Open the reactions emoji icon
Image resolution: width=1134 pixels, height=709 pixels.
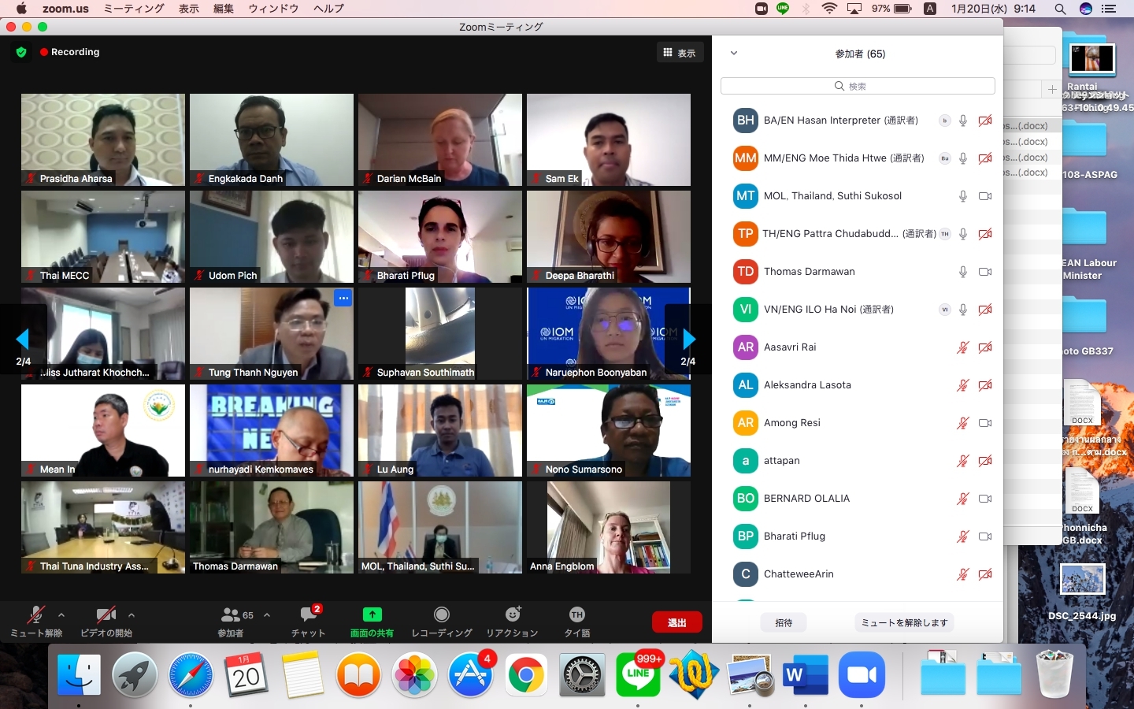click(x=513, y=615)
